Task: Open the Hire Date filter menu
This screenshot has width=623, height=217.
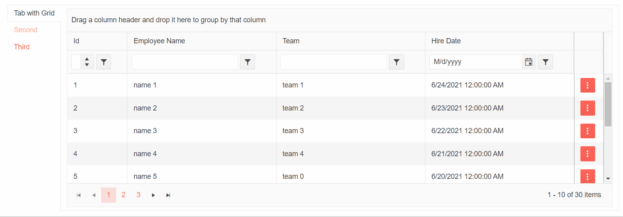Action: (545, 62)
